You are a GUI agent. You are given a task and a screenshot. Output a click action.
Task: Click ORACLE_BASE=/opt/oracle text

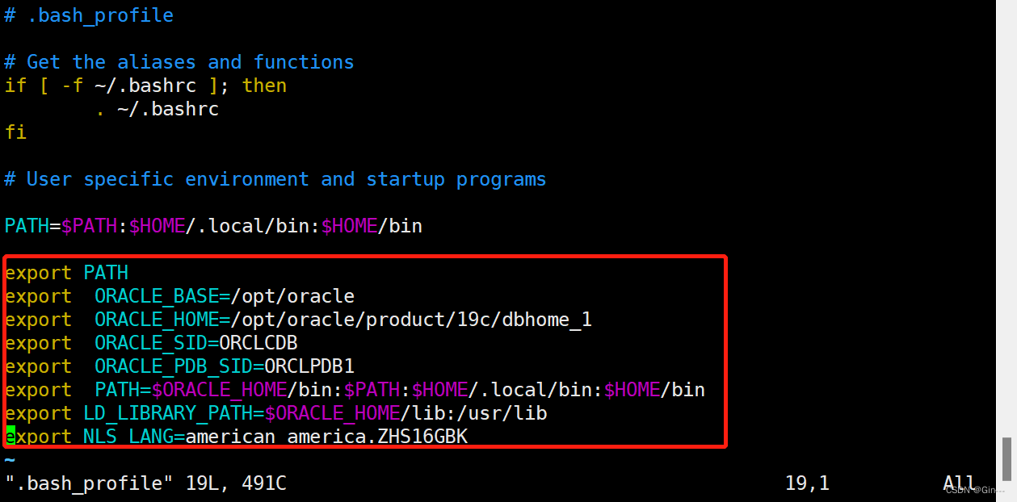pos(225,296)
